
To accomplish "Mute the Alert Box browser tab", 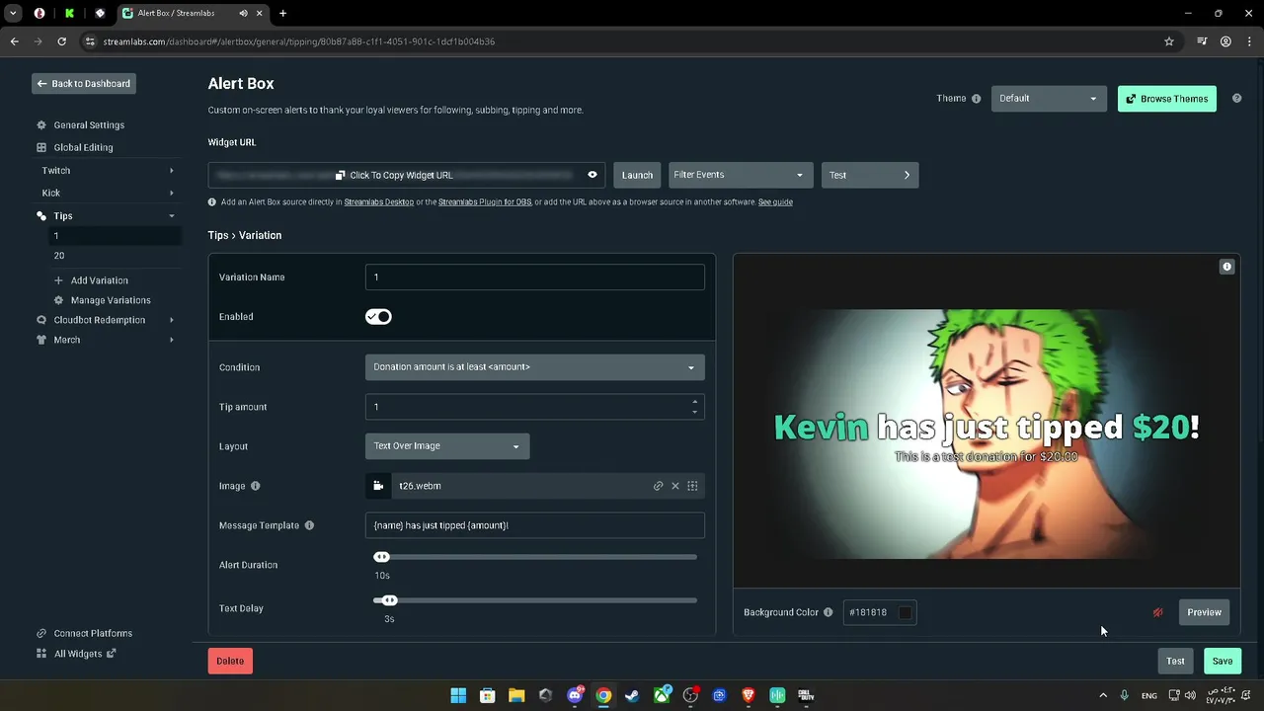I will pyautogui.click(x=243, y=14).
